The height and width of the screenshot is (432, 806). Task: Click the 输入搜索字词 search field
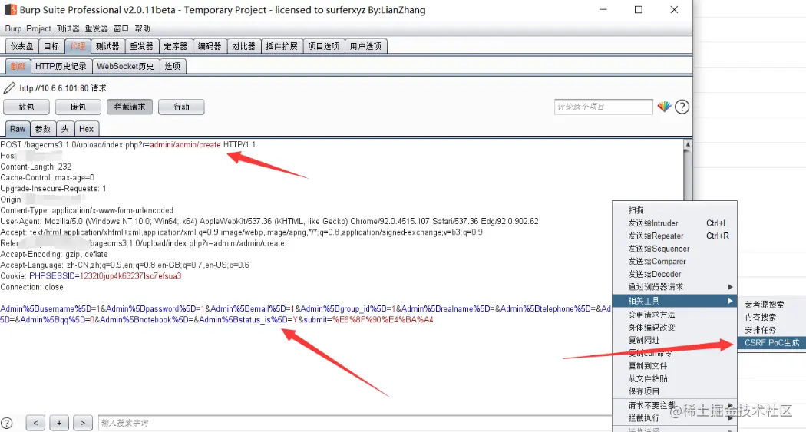[355, 423]
